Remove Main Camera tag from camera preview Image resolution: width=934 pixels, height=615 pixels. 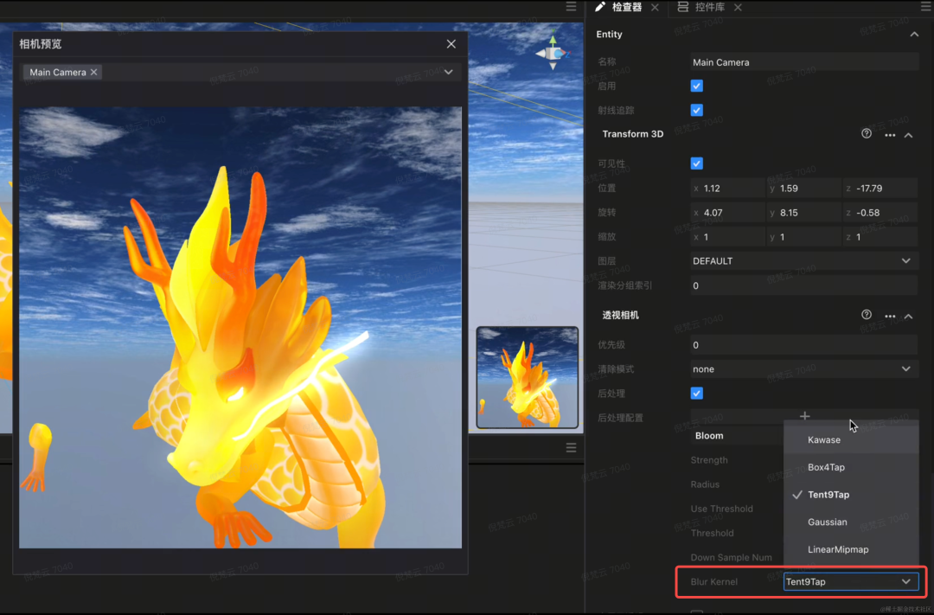pos(94,73)
